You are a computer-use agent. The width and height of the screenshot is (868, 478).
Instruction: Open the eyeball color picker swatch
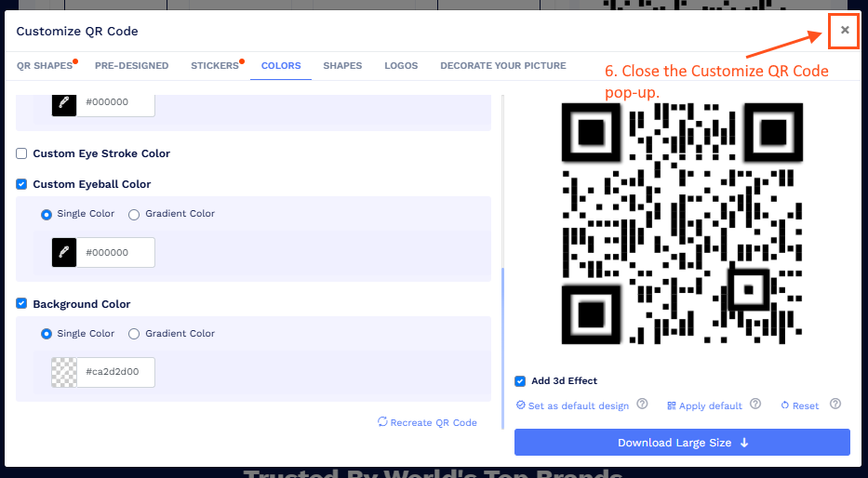pyautogui.click(x=64, y=252)
